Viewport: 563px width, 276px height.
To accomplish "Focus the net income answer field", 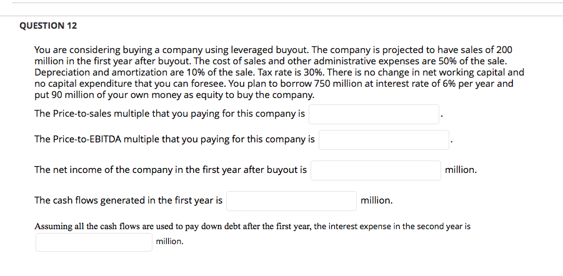I will (x=376, y=170).
